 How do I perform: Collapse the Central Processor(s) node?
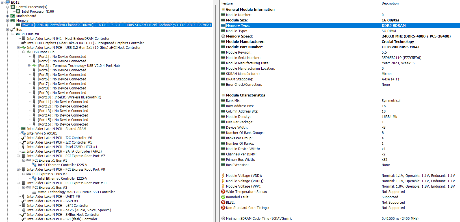[7, 7]
